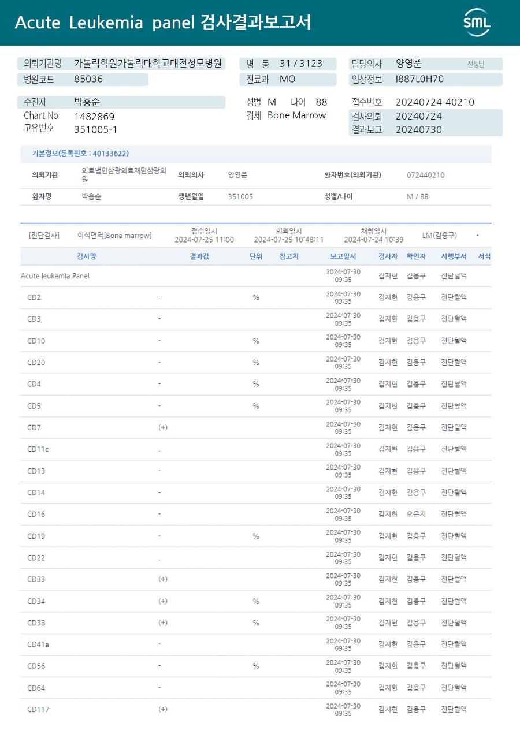Click collection time '2024-07-24 10:39'
The image size is (520, 734).
pos(374,240)
